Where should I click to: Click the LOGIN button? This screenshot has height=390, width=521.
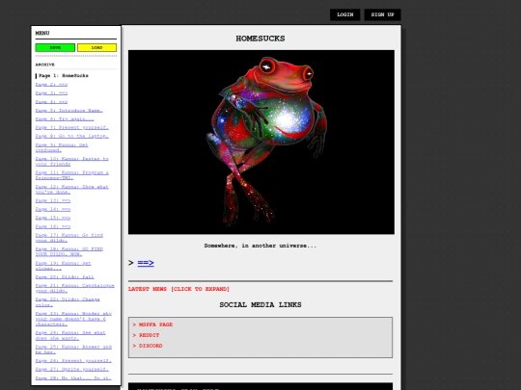coord(344,14)
